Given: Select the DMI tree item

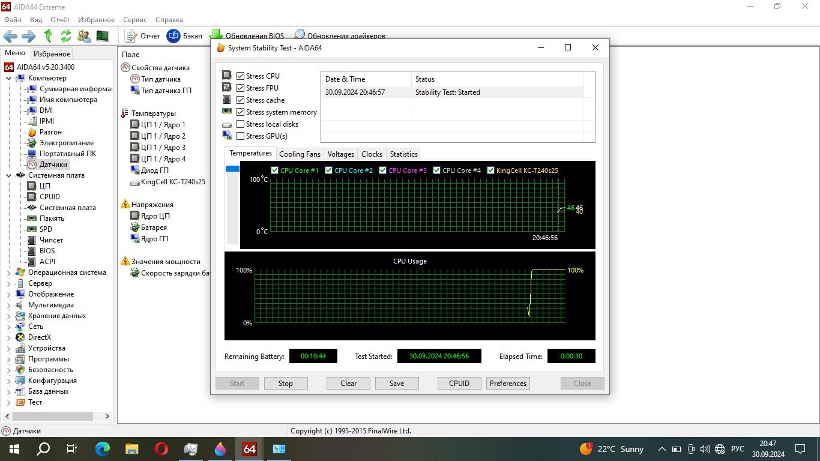Looking at the screenshot, I should click(40, 110).
